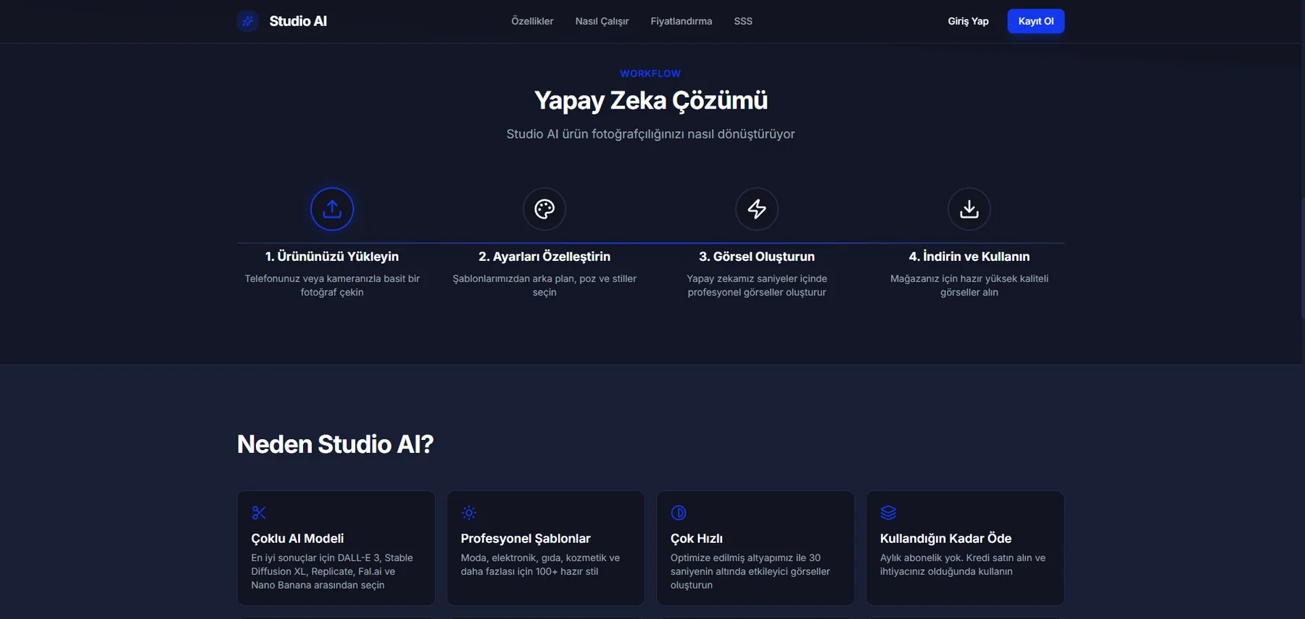Click the 'Neden Studio AI?' heading
1305x619 pixels.
335,444
